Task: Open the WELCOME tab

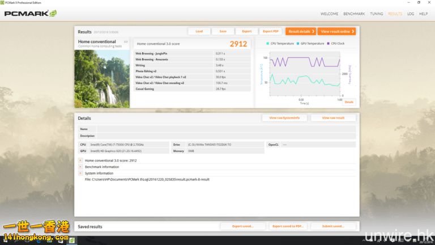Action: pyautogui.click(x=329, y=14)
